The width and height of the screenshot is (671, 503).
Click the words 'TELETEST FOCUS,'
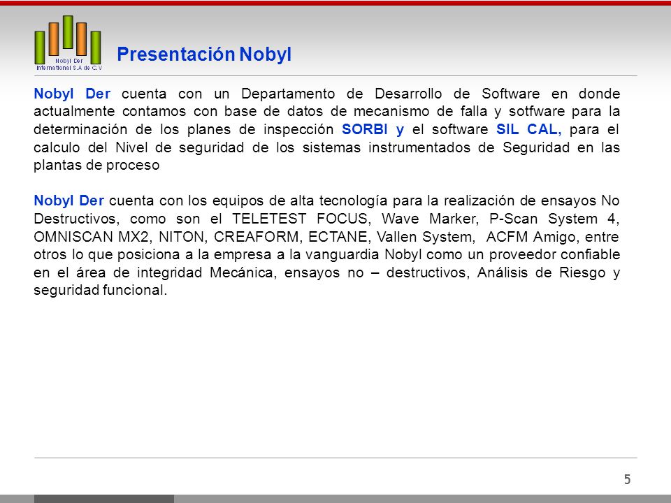click(x=302, y=219)
